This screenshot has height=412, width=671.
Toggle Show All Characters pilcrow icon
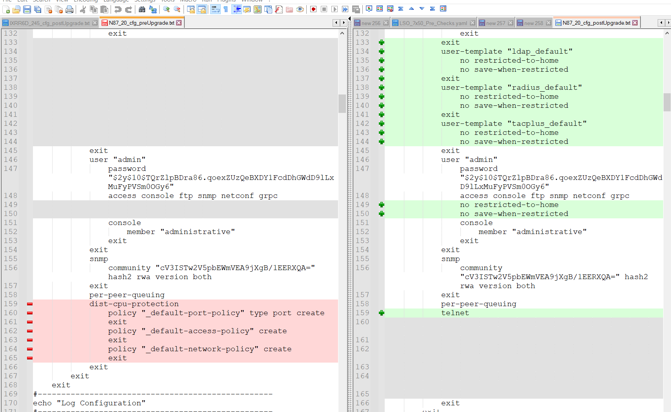[226, 9]
